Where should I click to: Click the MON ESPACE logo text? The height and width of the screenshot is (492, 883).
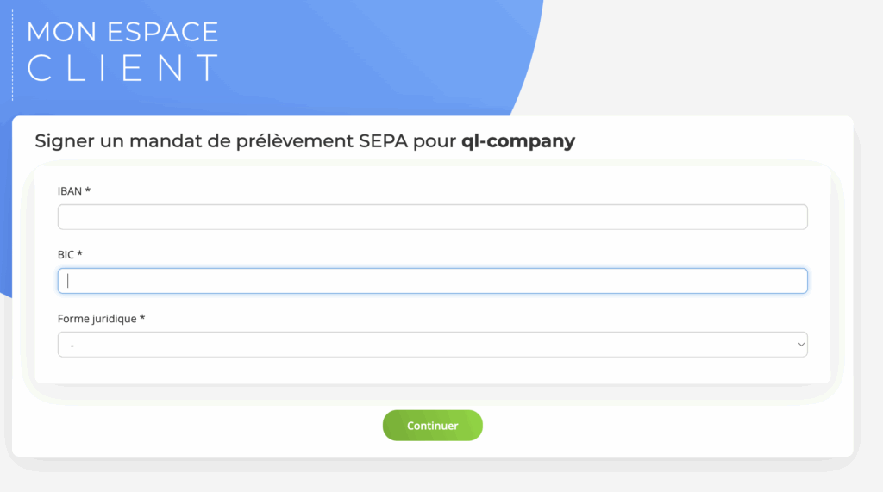pyautogui.click(x=122, y=32)
